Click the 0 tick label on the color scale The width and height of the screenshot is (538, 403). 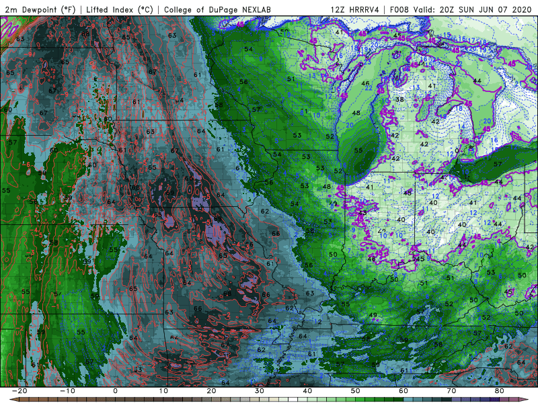[115, 391]
